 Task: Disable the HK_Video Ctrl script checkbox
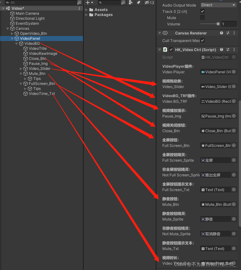[171, 49]
